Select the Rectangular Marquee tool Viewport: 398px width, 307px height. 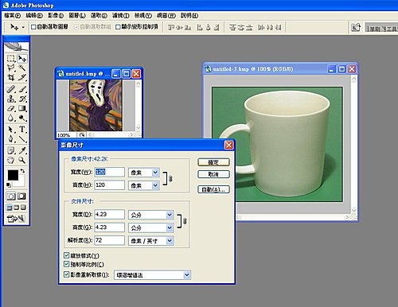tap(11, 59)
